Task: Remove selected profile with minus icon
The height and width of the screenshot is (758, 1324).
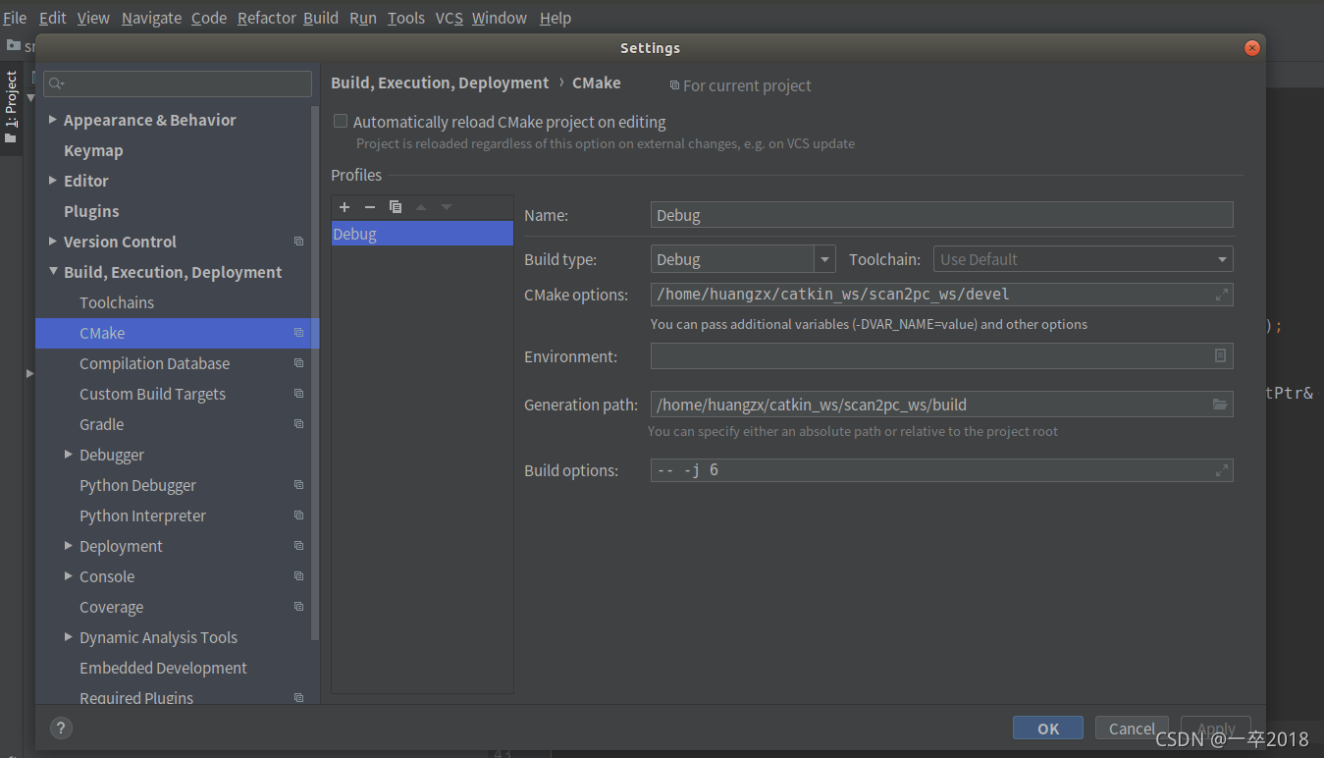Action: [x=370, y=207]
